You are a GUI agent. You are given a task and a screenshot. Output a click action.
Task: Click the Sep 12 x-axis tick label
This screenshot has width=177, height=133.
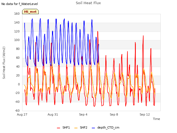coord(145,114)
